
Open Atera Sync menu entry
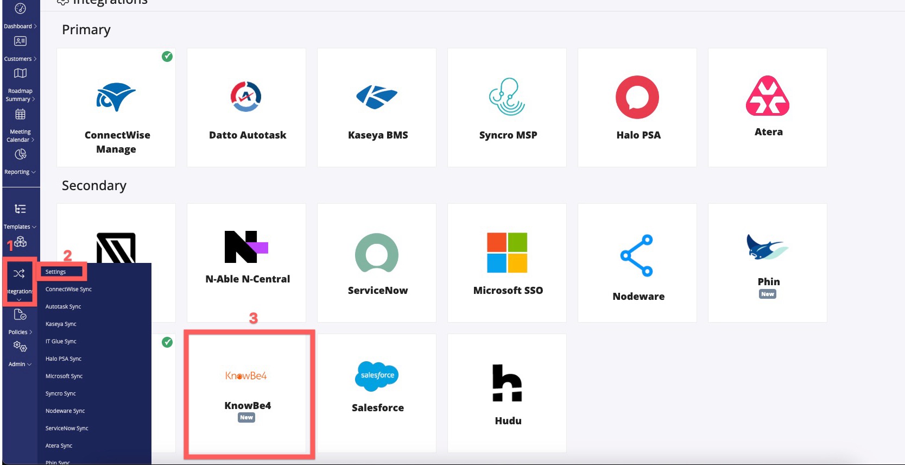[59, 446]
